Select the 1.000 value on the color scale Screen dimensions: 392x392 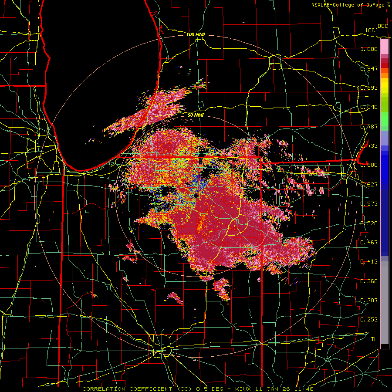(x=369, y=49)
